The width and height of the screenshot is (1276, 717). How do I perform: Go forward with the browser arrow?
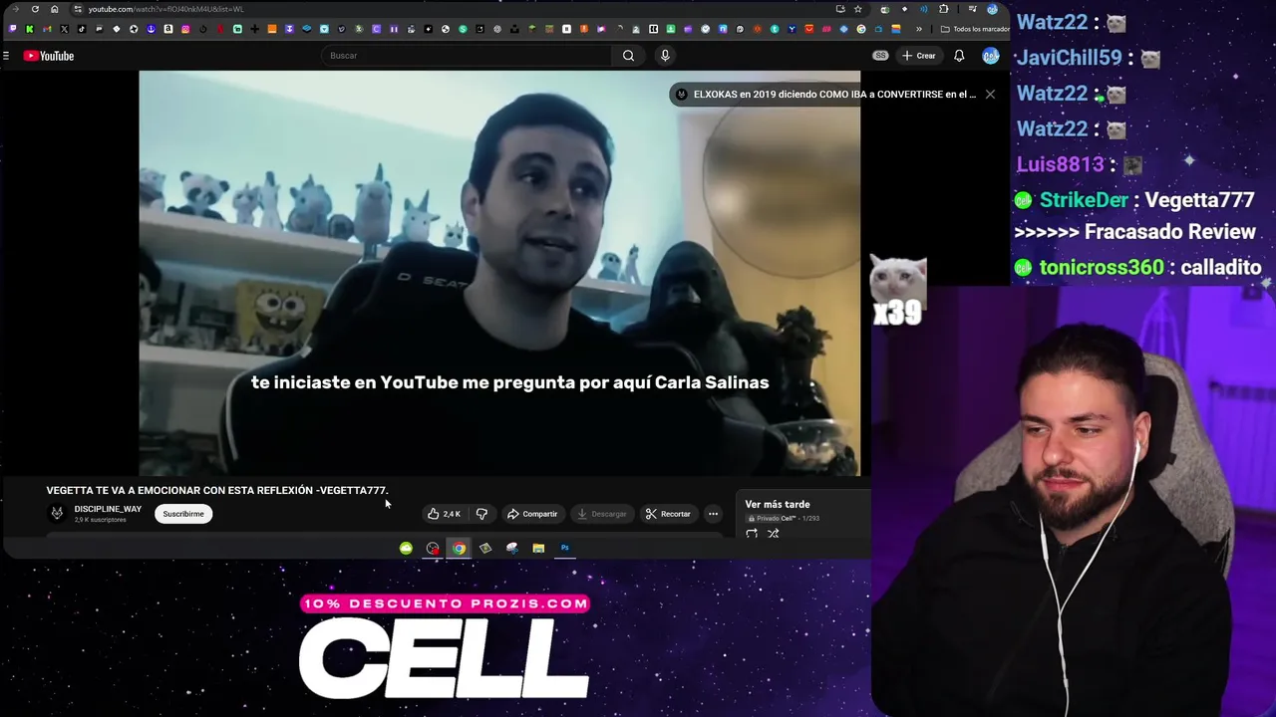tap(15, 9)
